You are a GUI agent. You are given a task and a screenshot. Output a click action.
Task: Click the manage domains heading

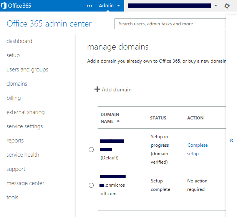click(118, 47)
